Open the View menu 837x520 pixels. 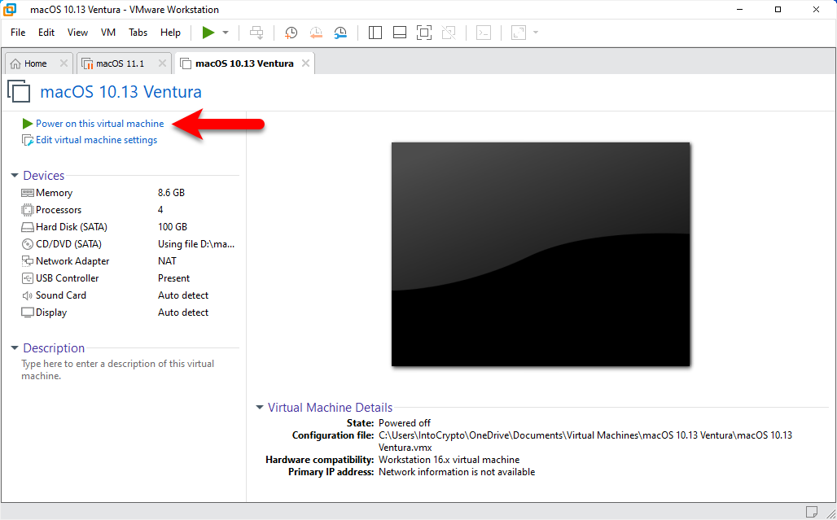coord(77,33)
